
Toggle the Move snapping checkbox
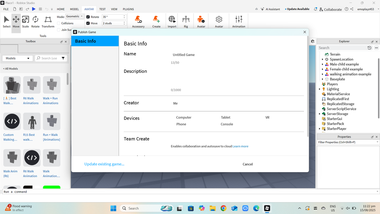point(88,23)
